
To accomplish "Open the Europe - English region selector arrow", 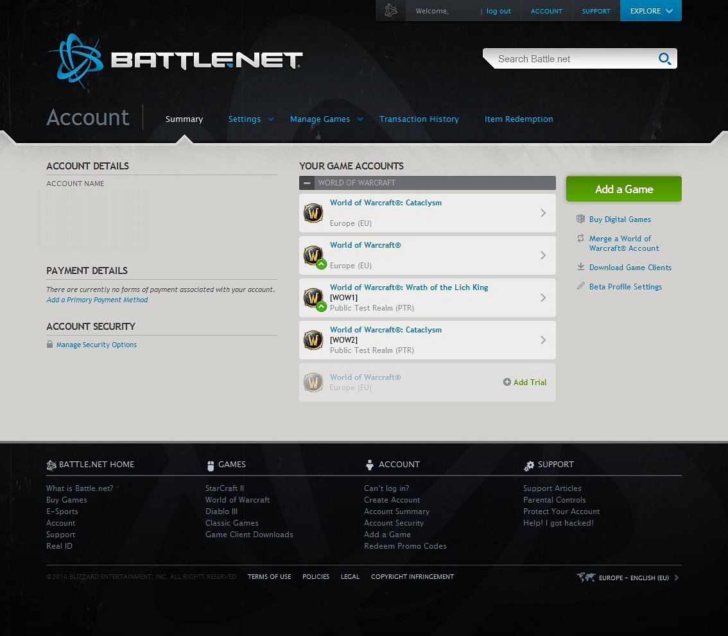I will 677,578.
